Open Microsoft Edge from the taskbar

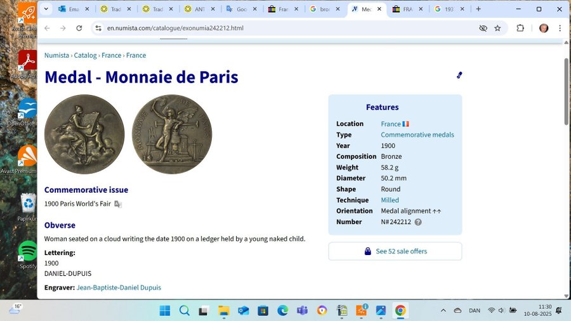click(x=282, y=311)
